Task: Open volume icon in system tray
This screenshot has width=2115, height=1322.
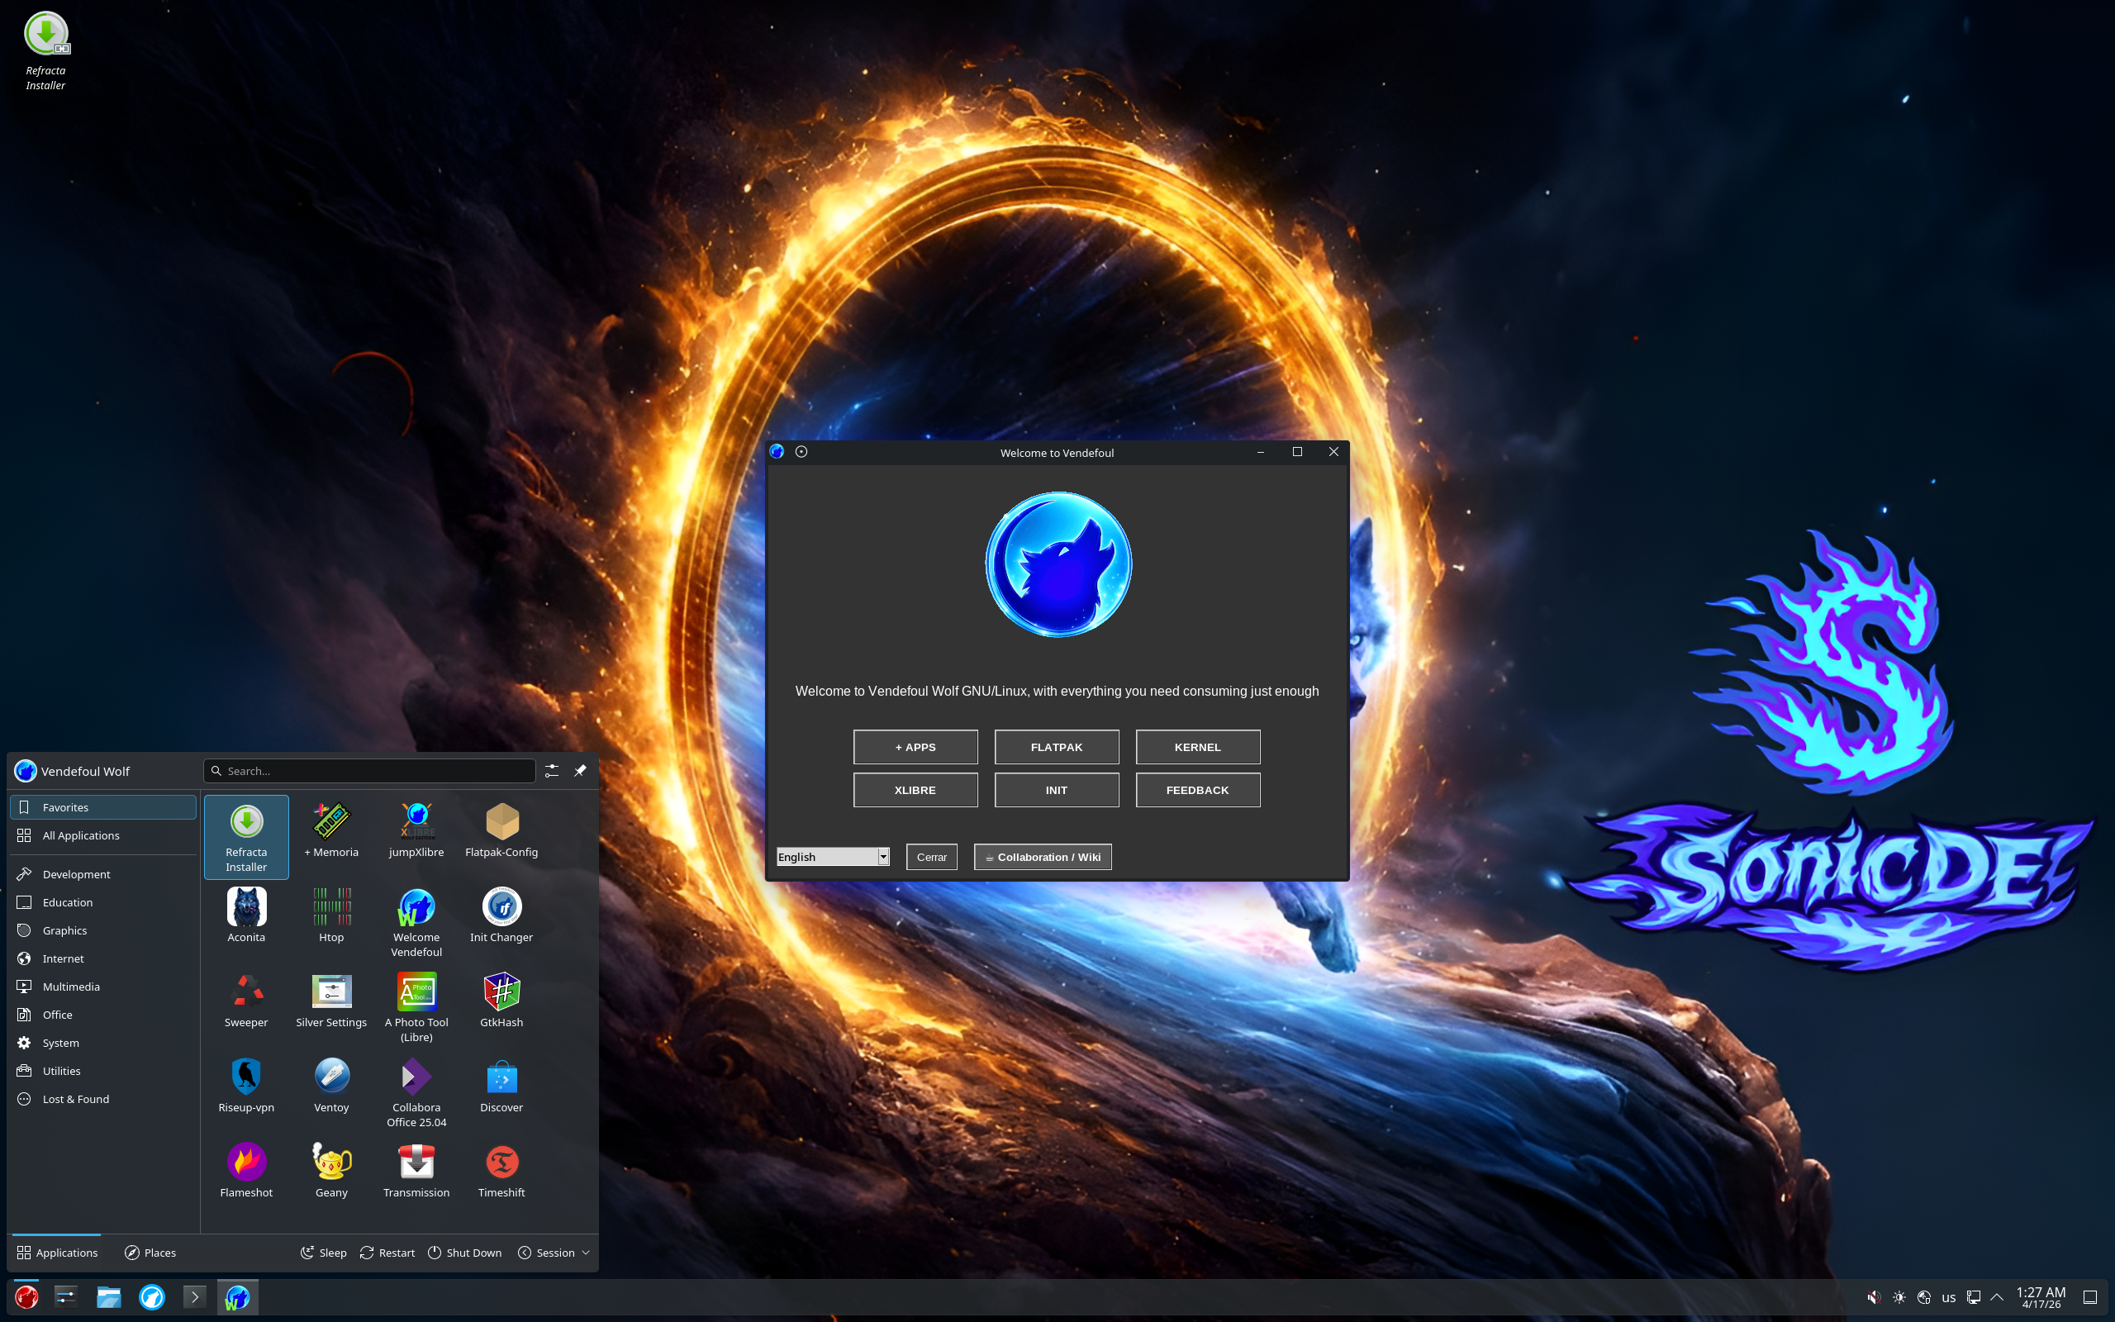Action: pos(1874,1296)
